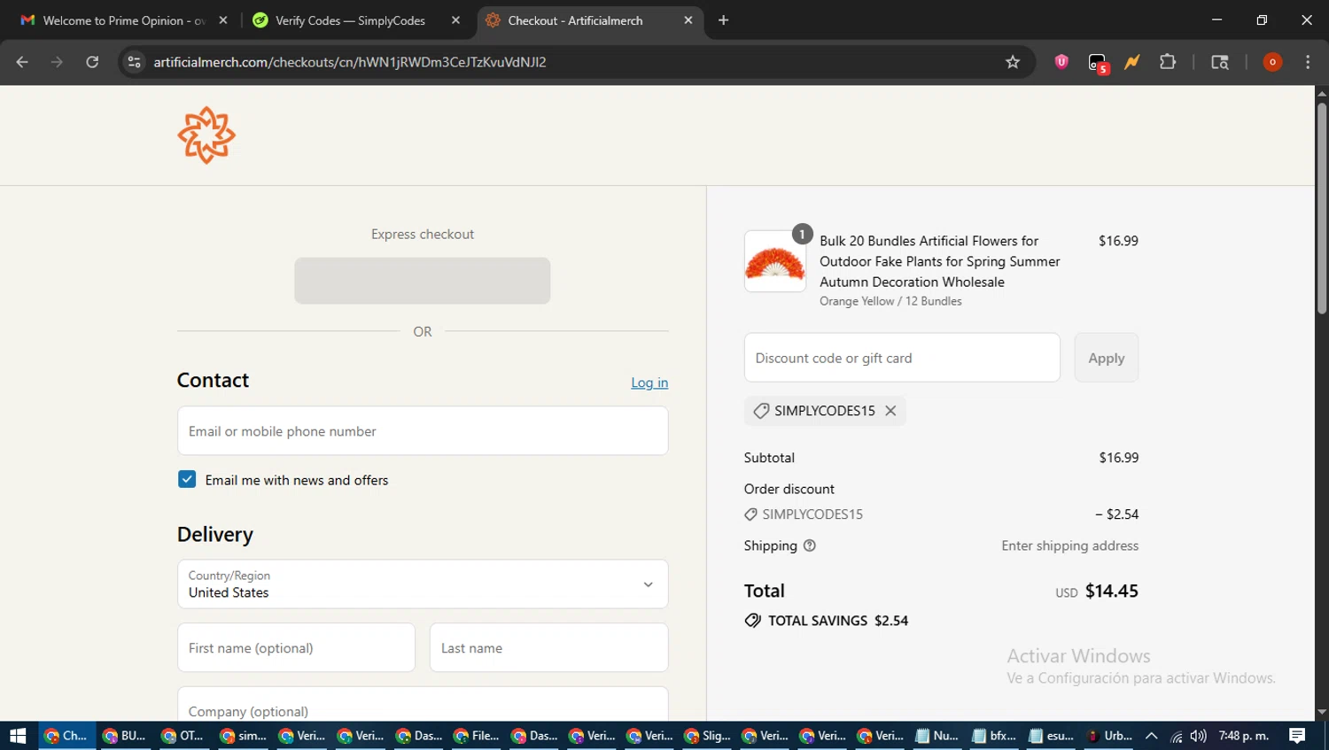Click the tag icon on SIMPLYCODES15 chip

pyautogui.click(x=761, y=411)
